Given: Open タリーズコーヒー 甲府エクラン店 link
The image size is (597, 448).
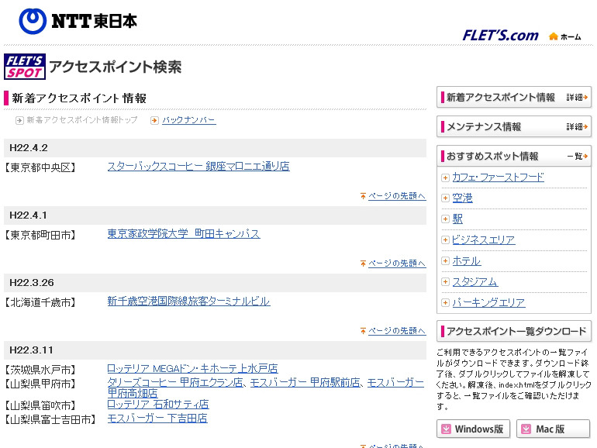Looking at the screenshot, I should click(175, 382).
